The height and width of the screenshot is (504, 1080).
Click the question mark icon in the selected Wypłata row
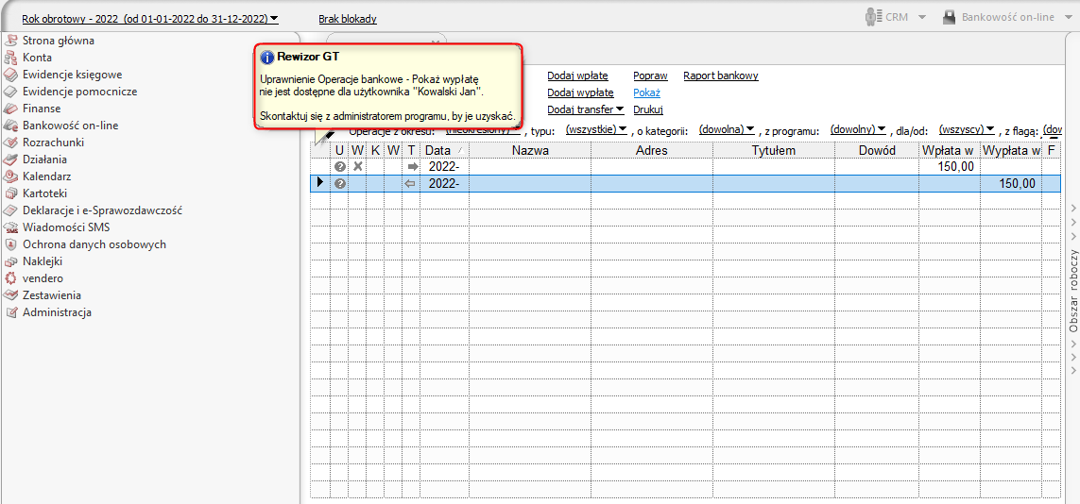pos(339,184)
